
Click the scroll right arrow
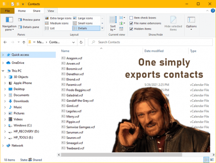pos(213,155)
